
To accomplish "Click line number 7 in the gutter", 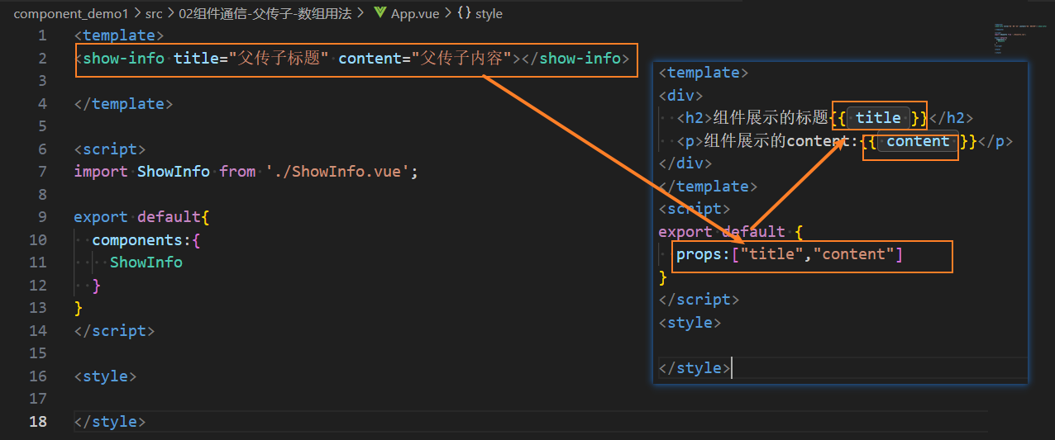I will point(42,172).
